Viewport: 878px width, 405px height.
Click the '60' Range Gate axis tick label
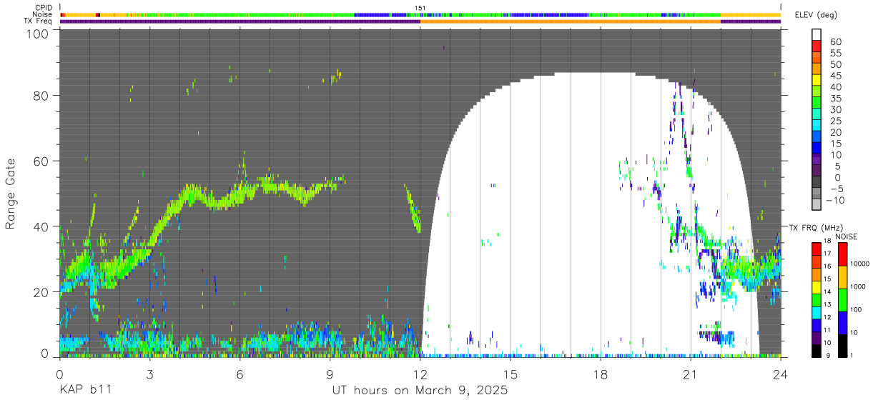(x=42, y=161)
